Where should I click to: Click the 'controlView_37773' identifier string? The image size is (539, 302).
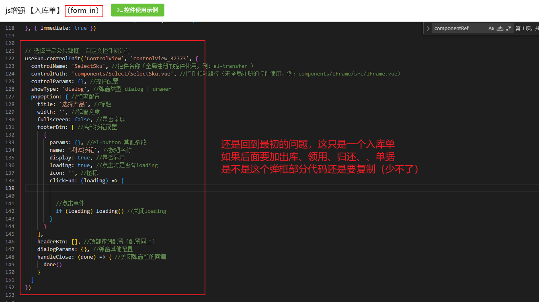tap(159, 59)
